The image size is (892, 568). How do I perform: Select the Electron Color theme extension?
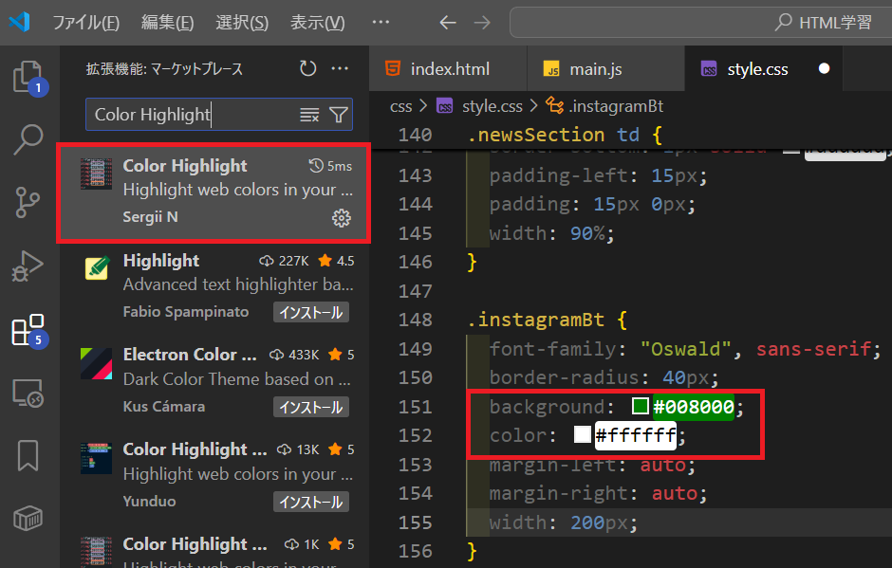point(214,381)
